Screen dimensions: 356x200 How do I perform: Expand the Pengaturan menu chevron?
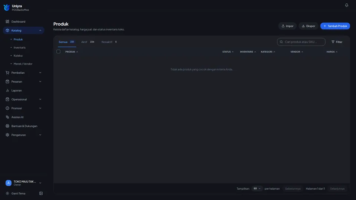tap(40, 135)
